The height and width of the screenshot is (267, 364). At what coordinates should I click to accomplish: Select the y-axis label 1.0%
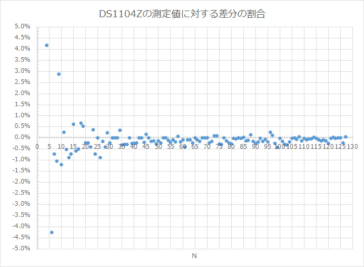coord(23,115)
